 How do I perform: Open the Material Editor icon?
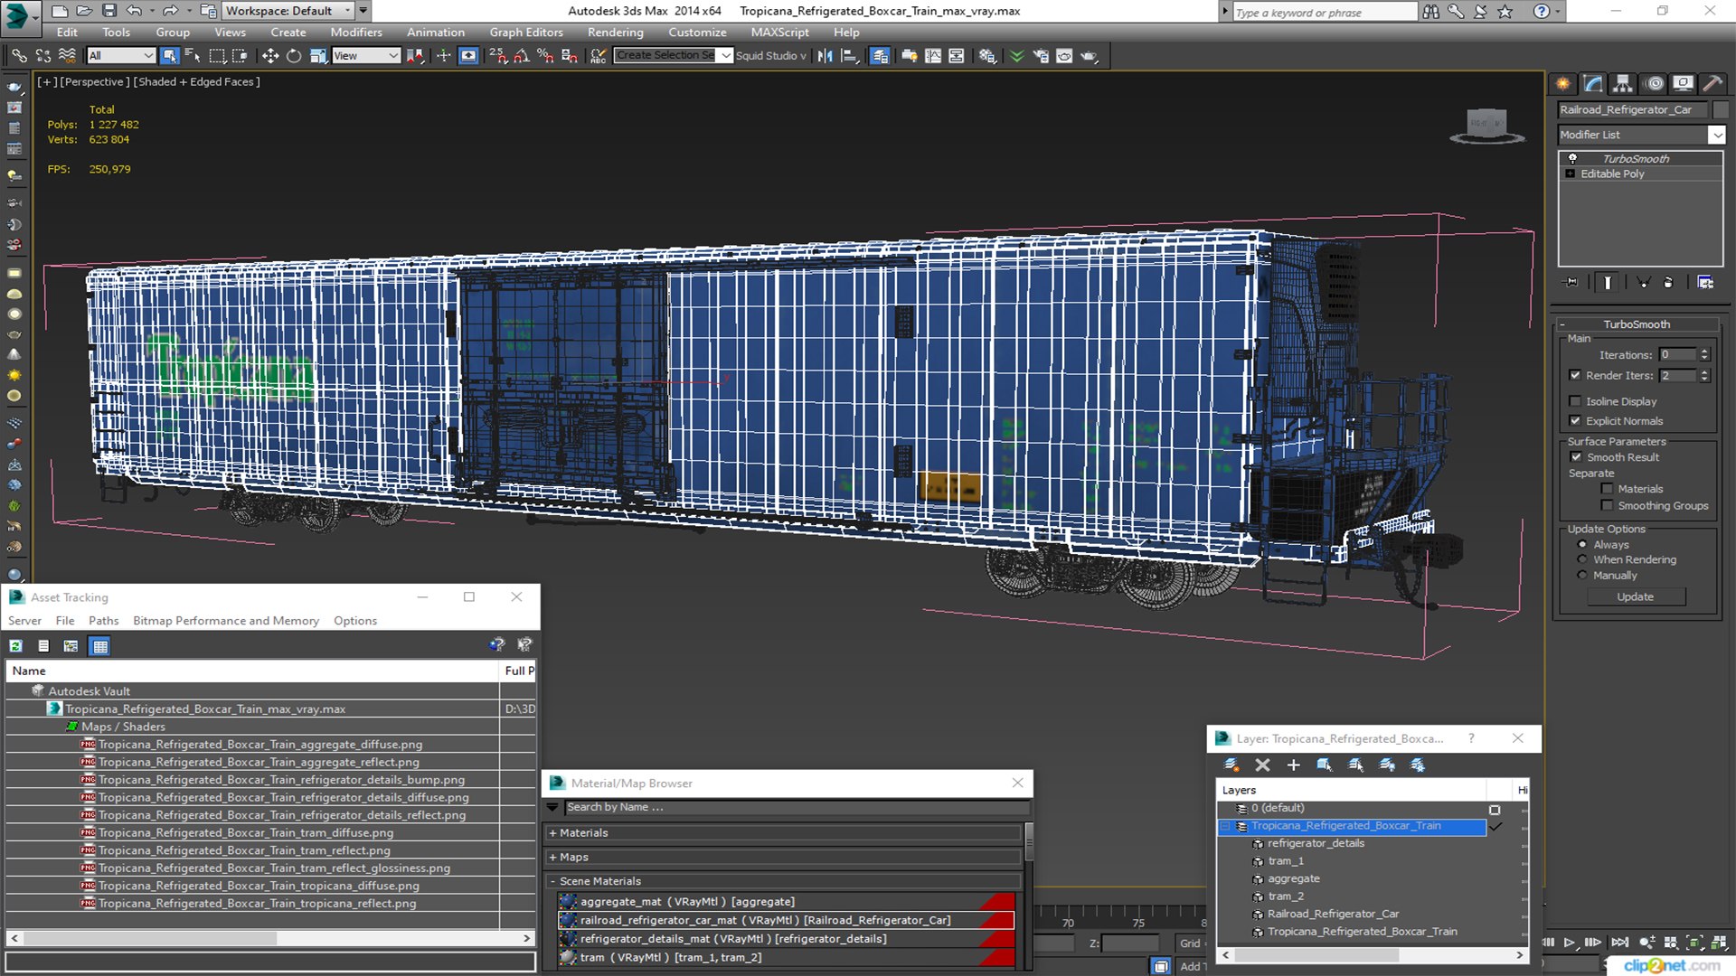click(x=987, y=56)
